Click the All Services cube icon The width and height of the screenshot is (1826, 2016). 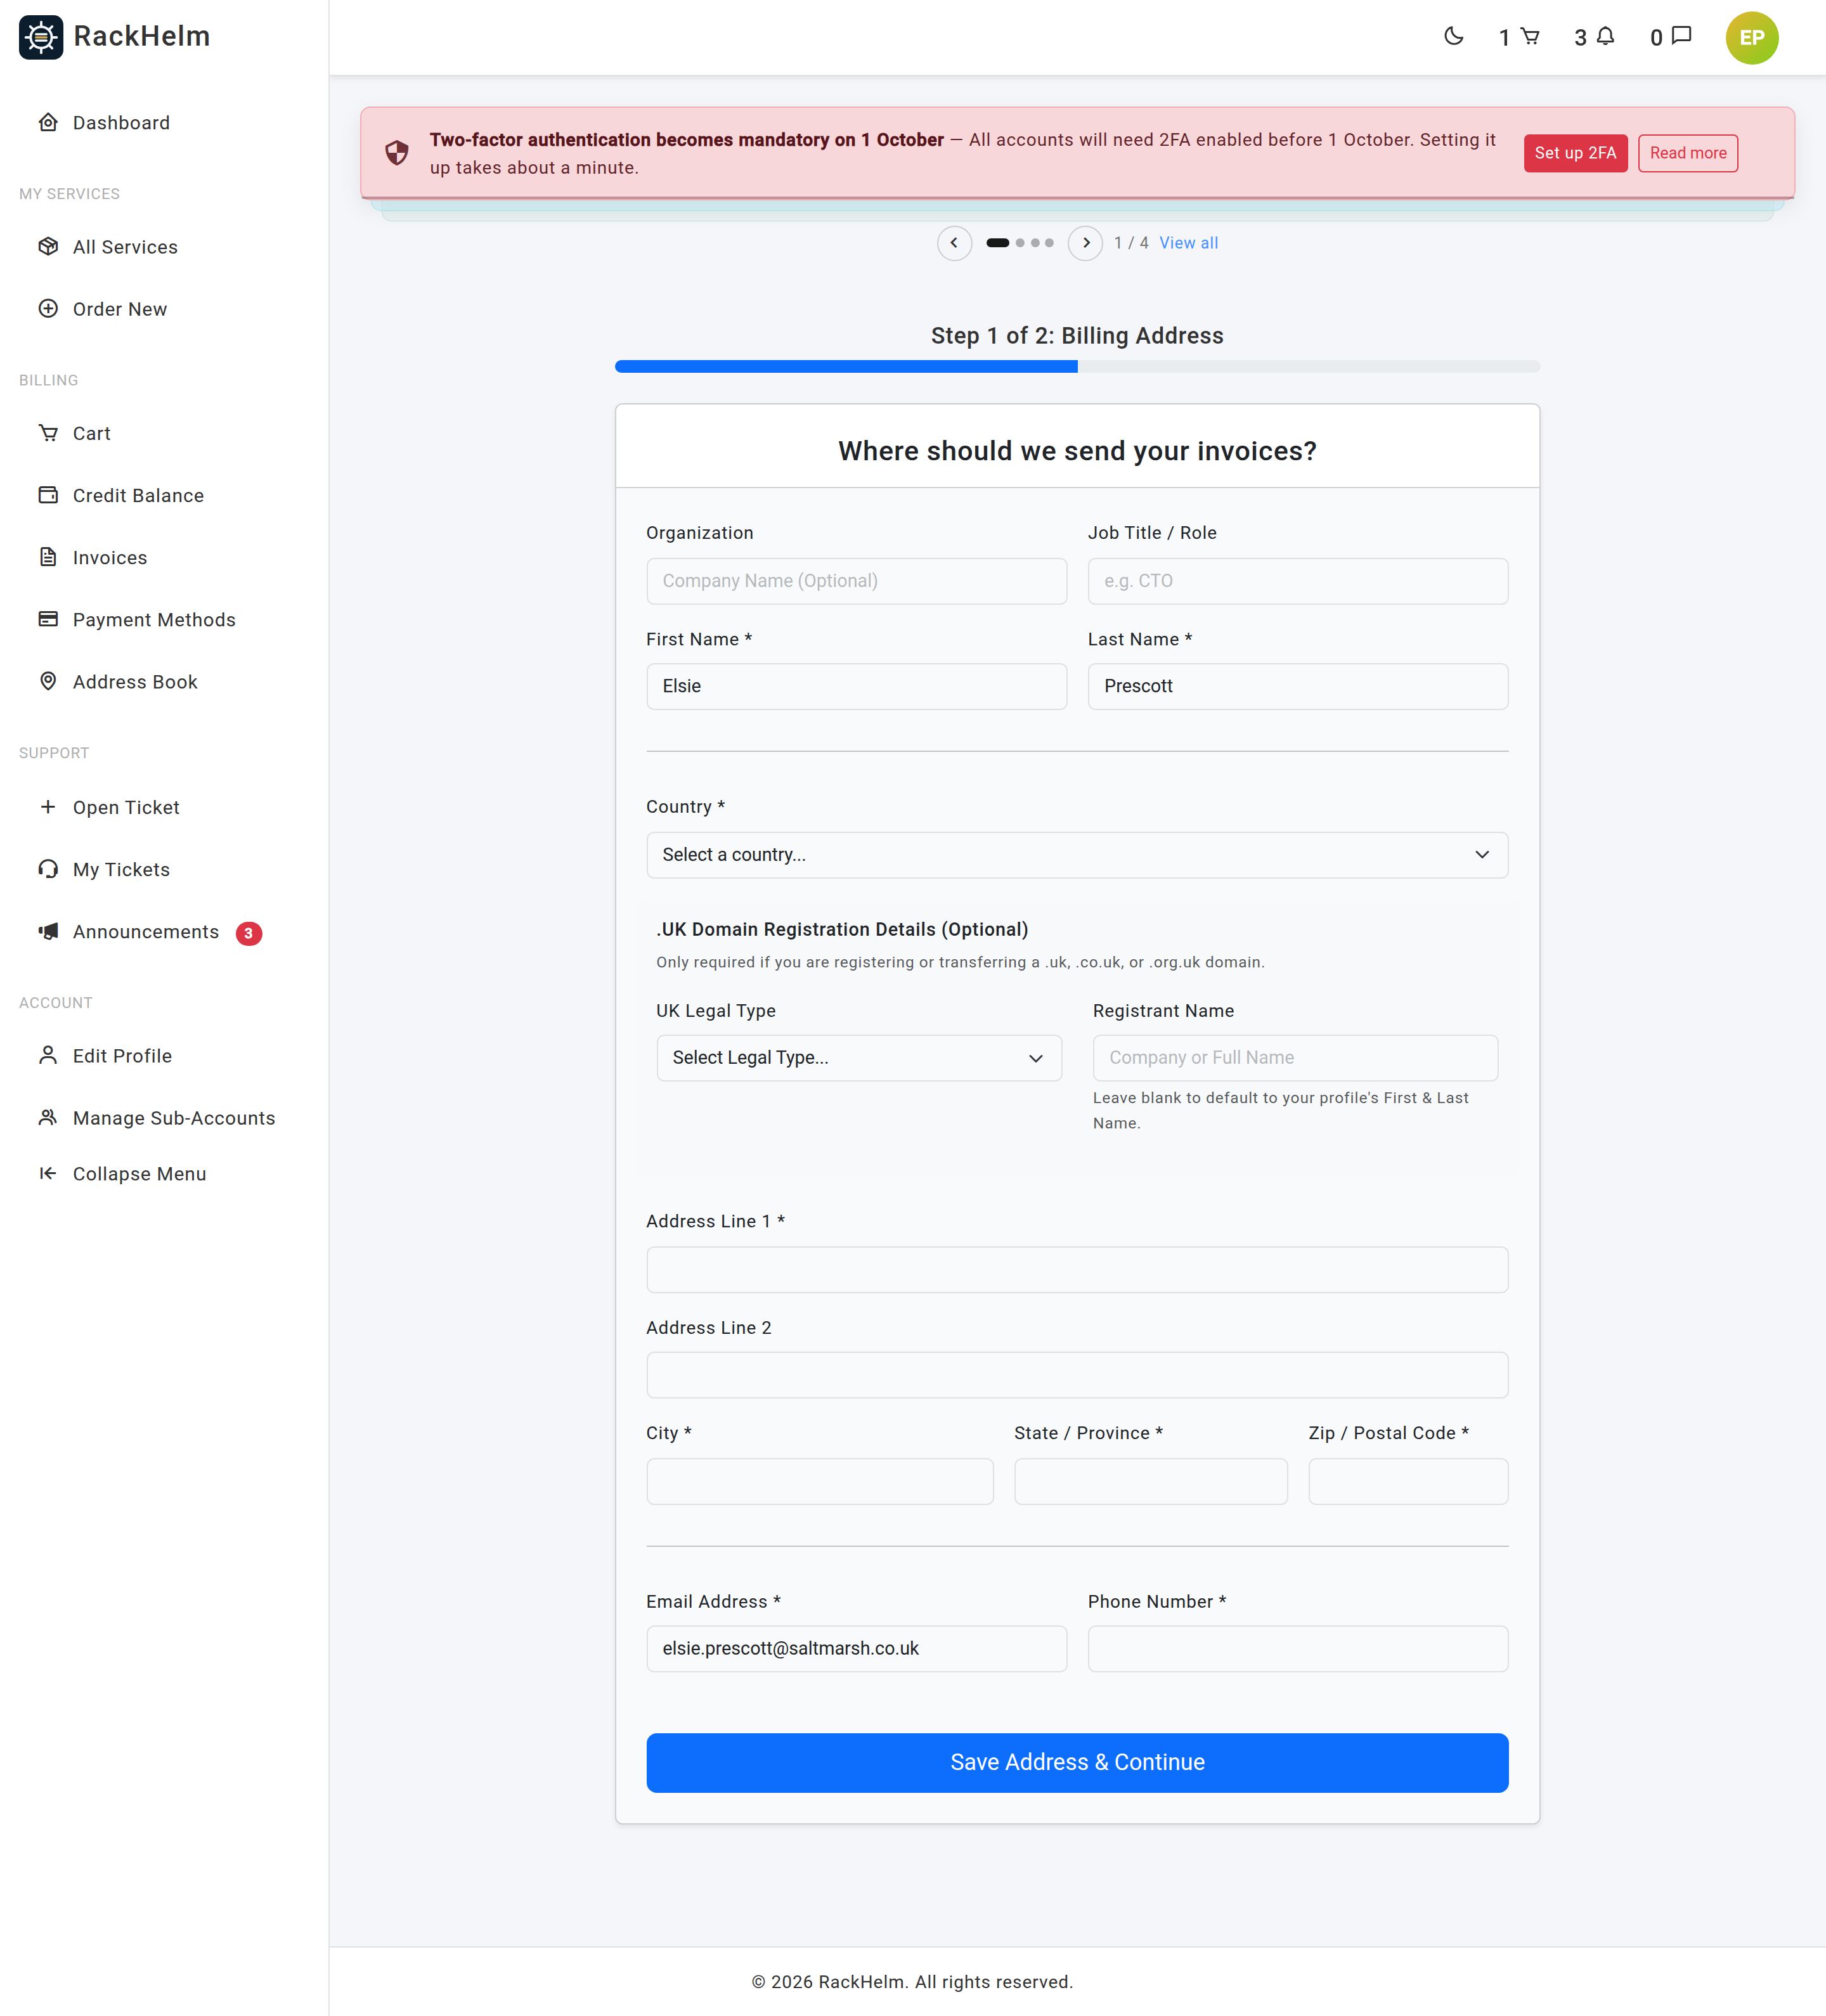coord(48,247)
